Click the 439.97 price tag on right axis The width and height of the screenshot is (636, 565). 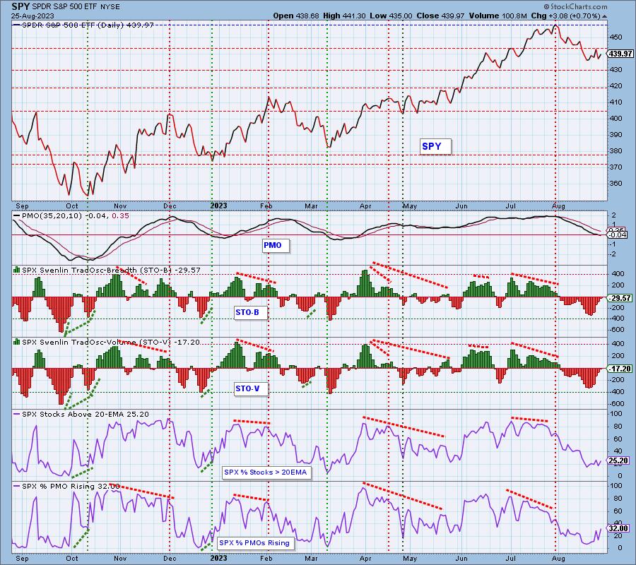tap(620, 54)
